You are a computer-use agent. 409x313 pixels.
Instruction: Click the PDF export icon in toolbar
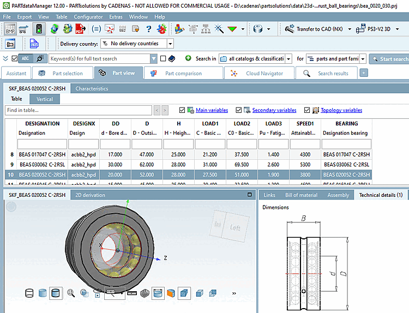tap(80, 29)
